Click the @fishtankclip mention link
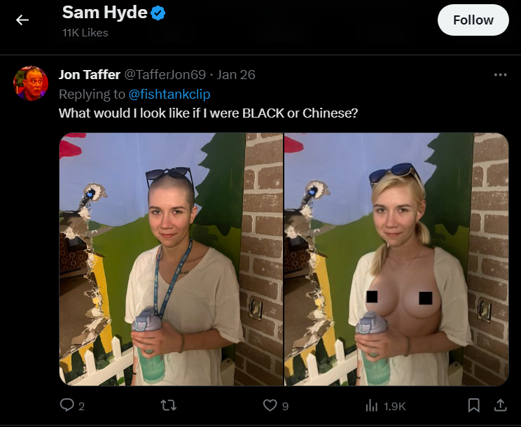521x427 pixels. pos(169,94)
